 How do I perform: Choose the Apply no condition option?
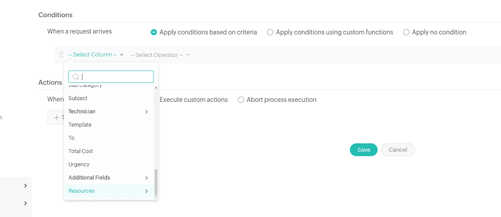pyautogui.click(x=406, y=32)
